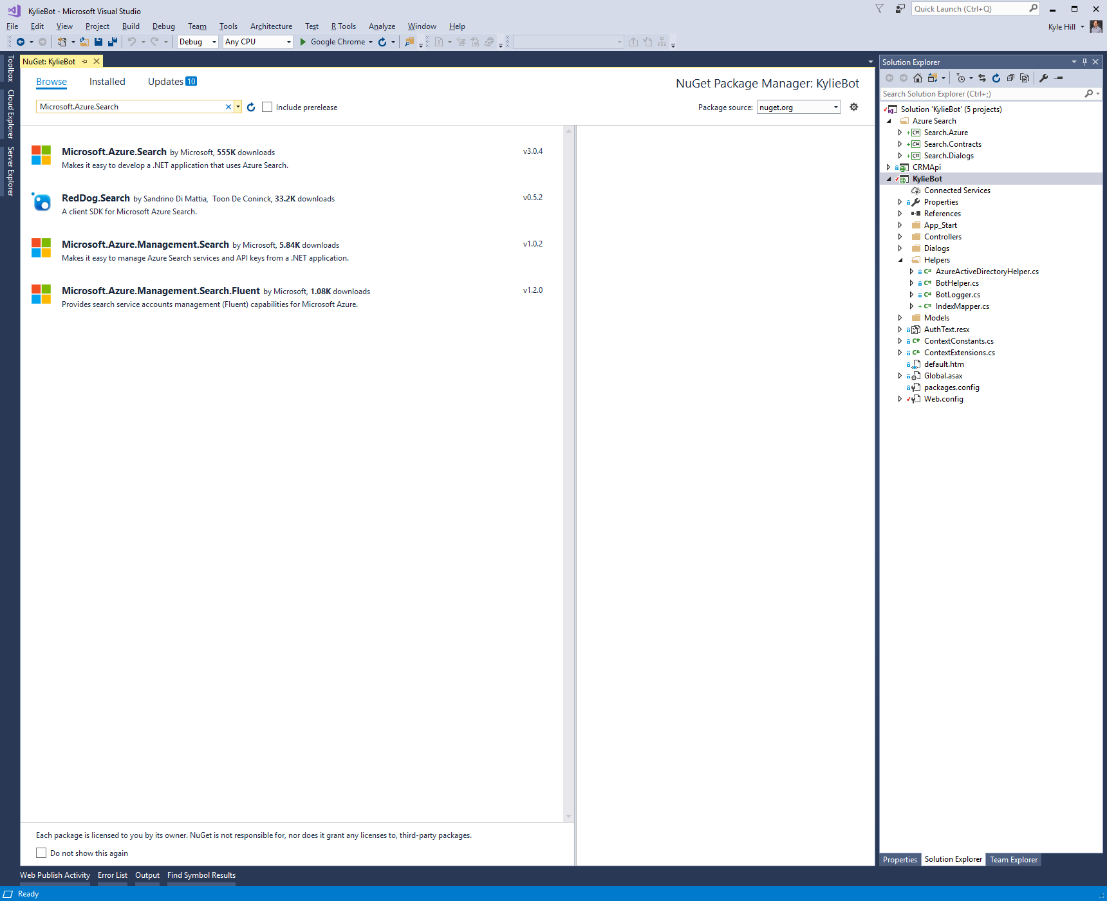Screen dimensions: 1107x901
Task: Open the Google Chrome debug target dropdown
Action: point(371,42)
